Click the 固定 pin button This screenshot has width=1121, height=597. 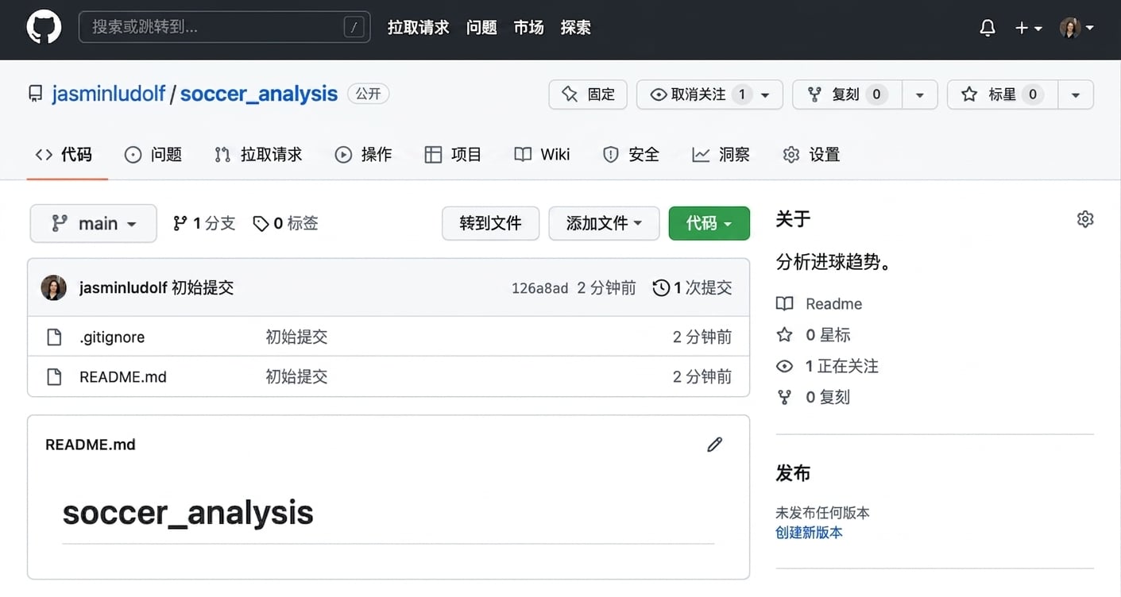click(588, 94)
